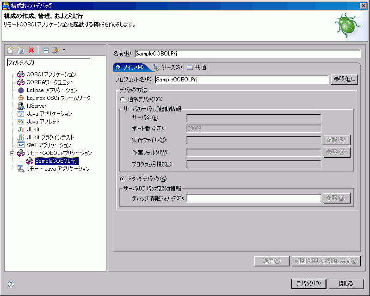Click the フィルタ入力 filter text box
Image resolution: width=370 pixels, height=296 pixels.
(49, 62)
